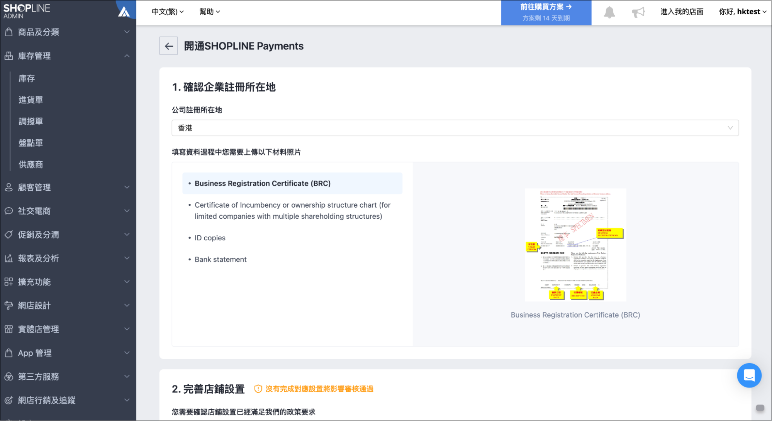Click the 顧客管理 person icon
This screenshot has height=421, width=772.
[8, 188]
